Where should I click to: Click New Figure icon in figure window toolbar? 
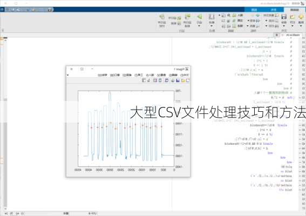pos(188,80)
